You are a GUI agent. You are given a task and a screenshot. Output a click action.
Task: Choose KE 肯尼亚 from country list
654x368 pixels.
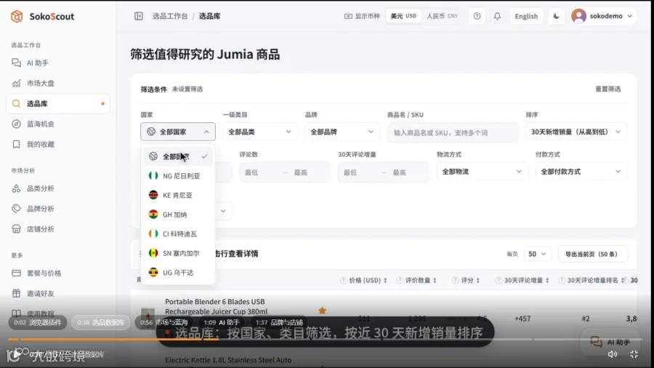(178, 195)
